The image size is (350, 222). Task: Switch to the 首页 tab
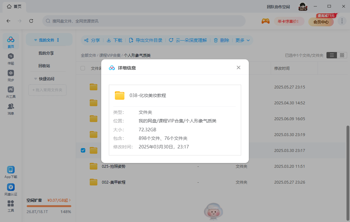[14, 6]
